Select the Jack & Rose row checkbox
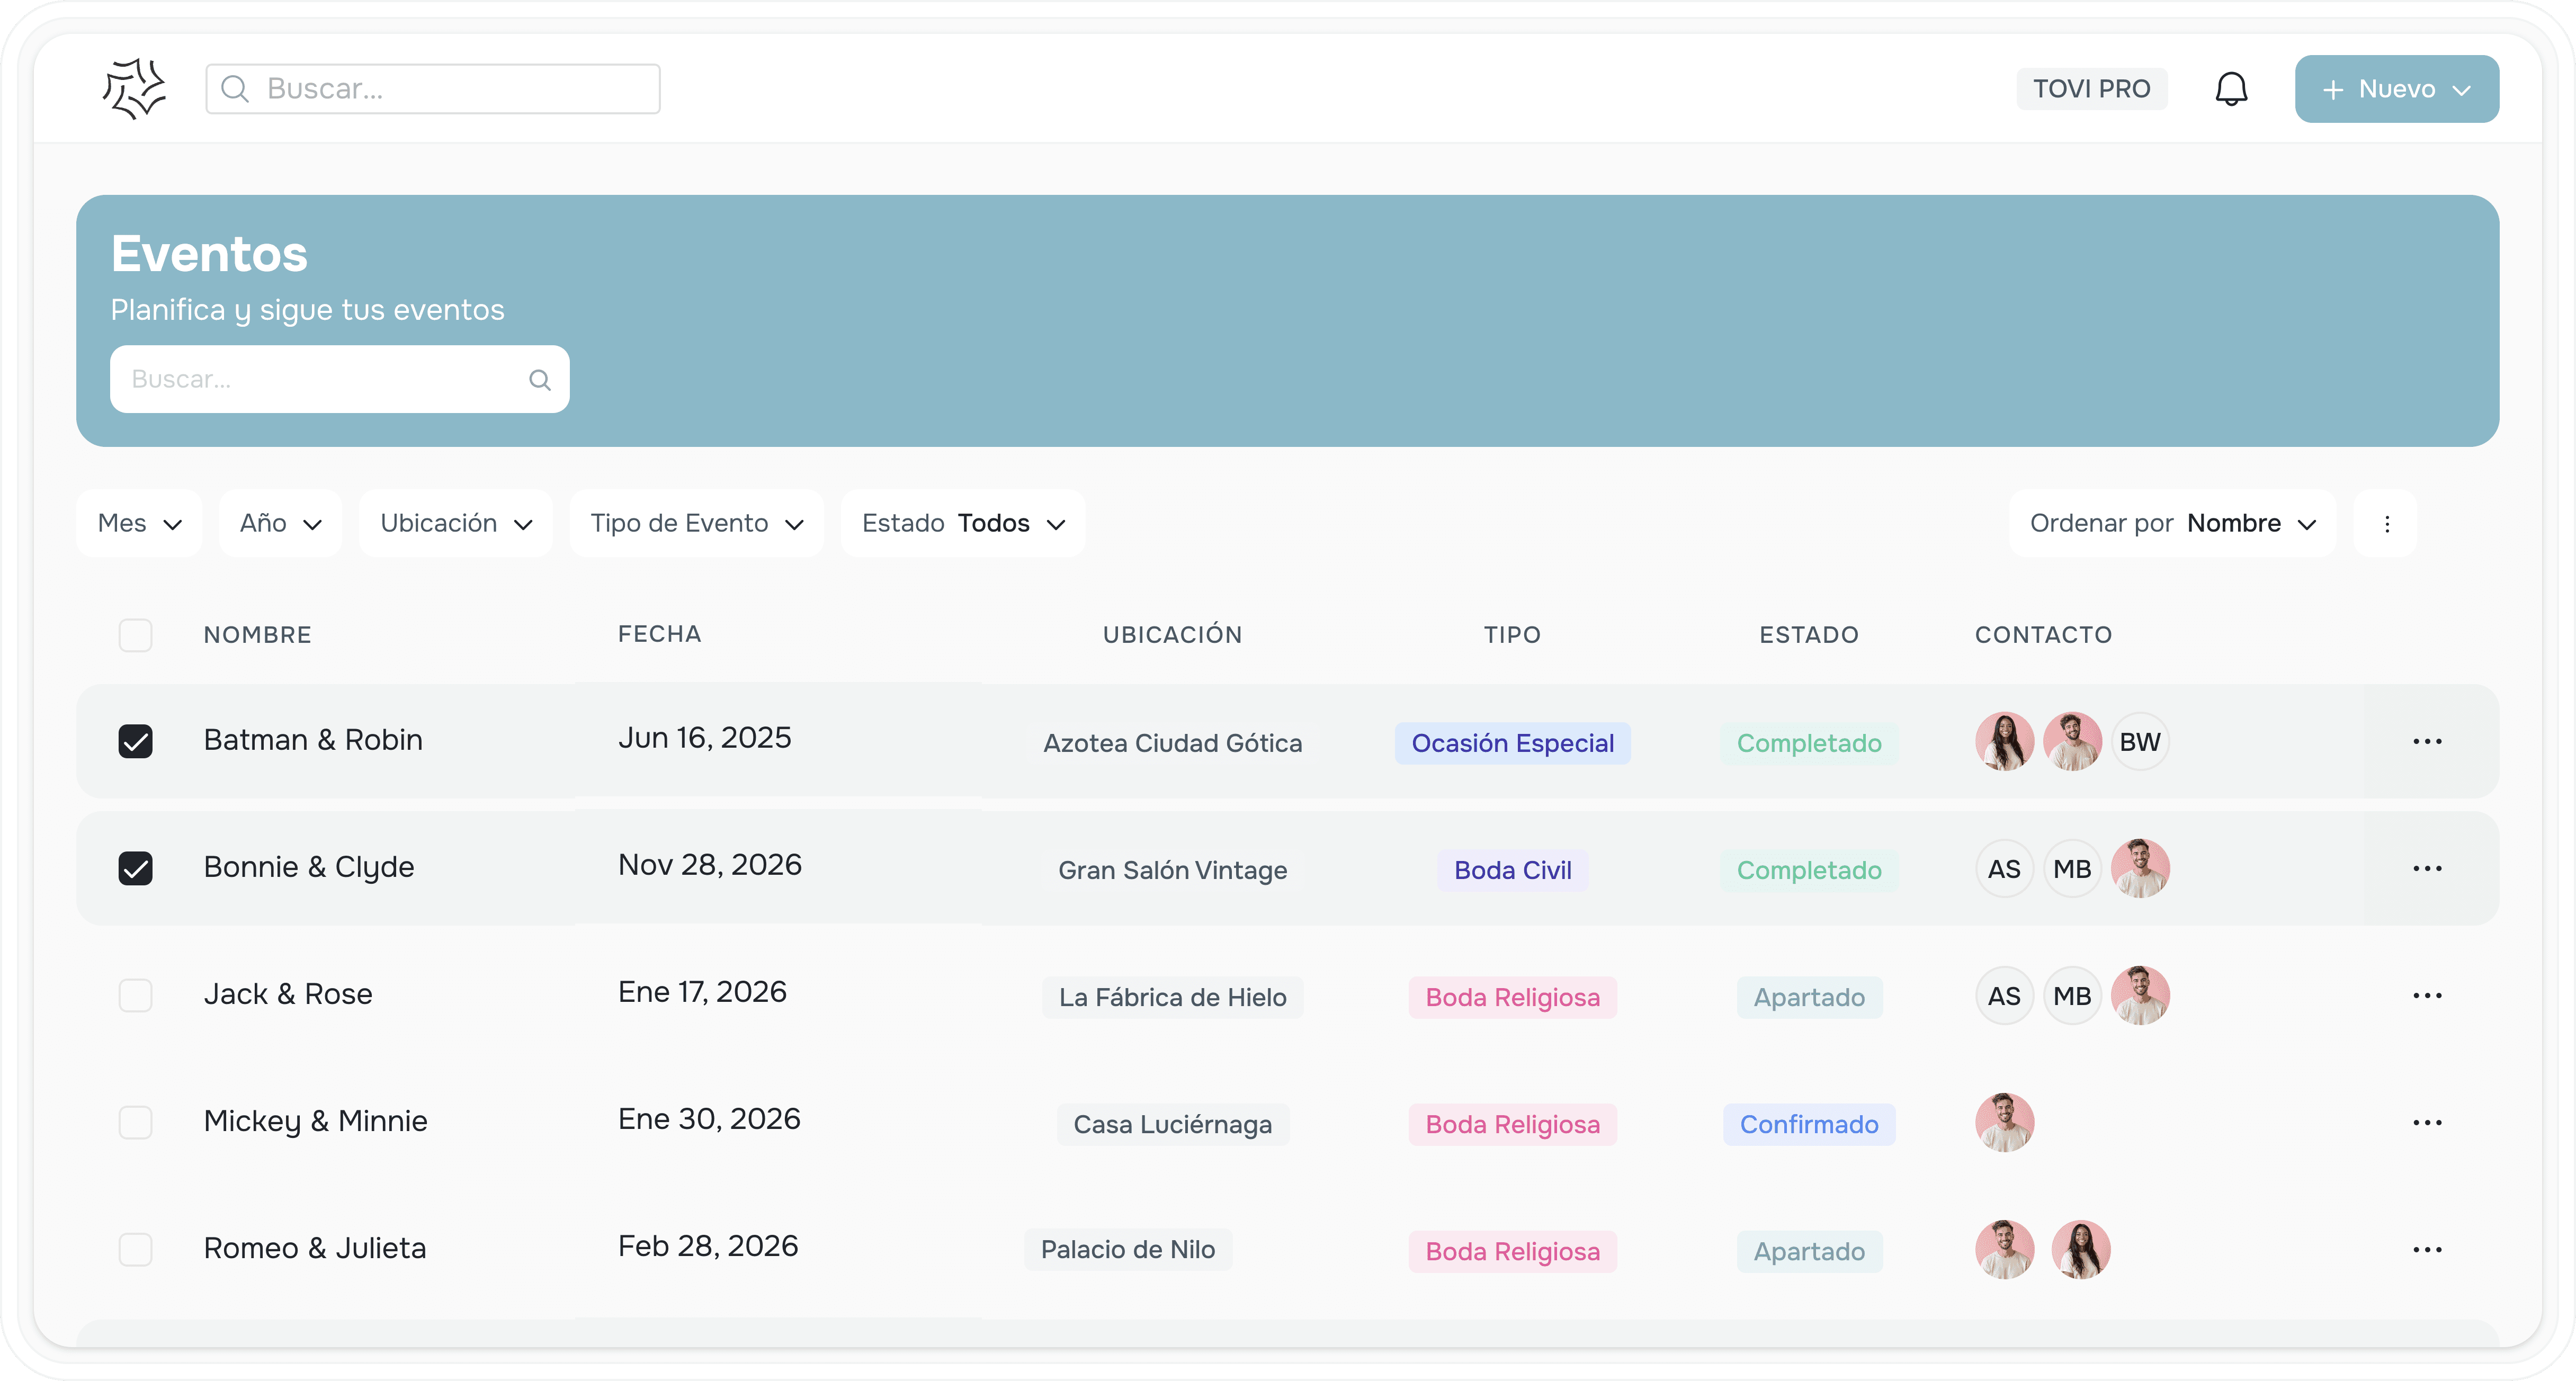 [x=135, y=996]
